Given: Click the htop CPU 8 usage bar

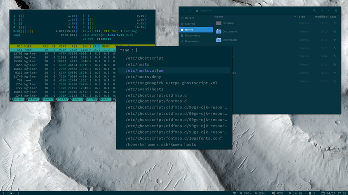Looking at the screenshot, I should coord(114,27).
